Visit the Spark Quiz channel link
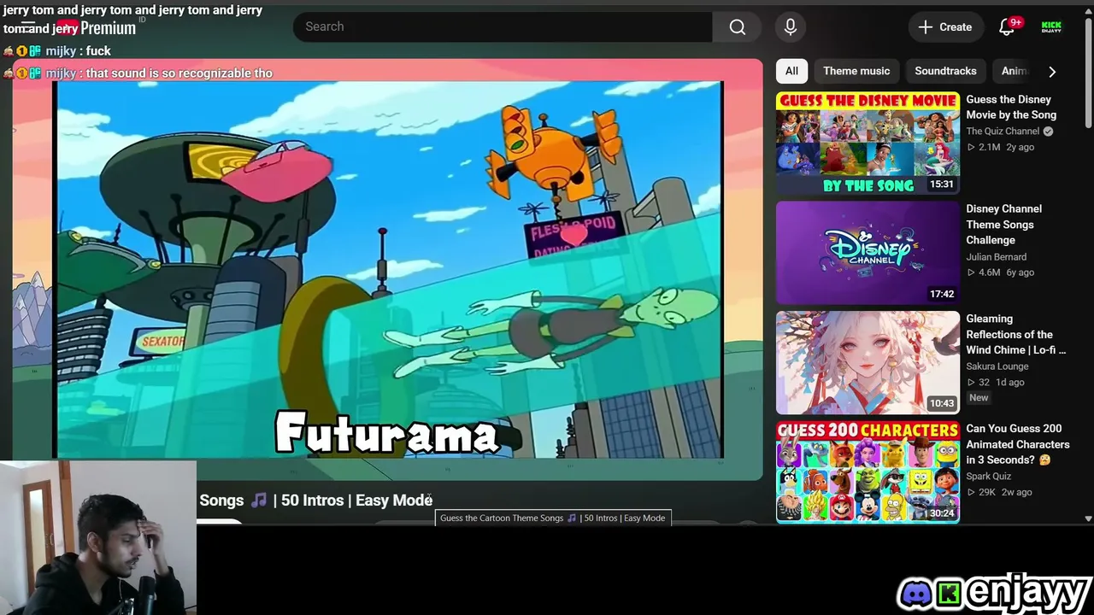 pyautogui.click(x=988, y=477)
